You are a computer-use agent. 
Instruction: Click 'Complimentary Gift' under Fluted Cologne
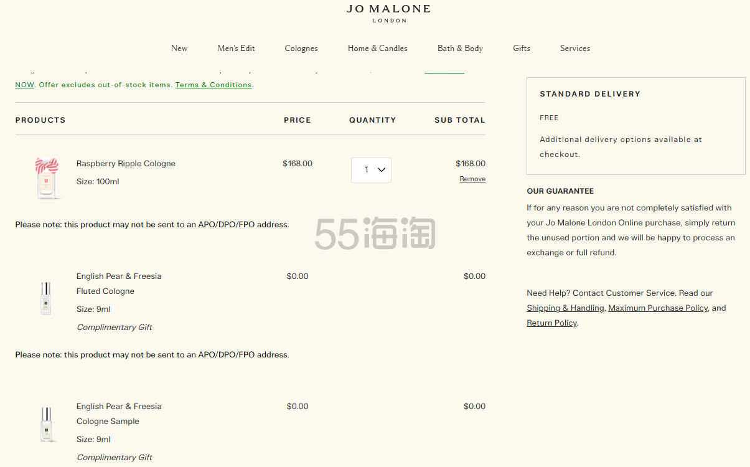pos(115,328)
